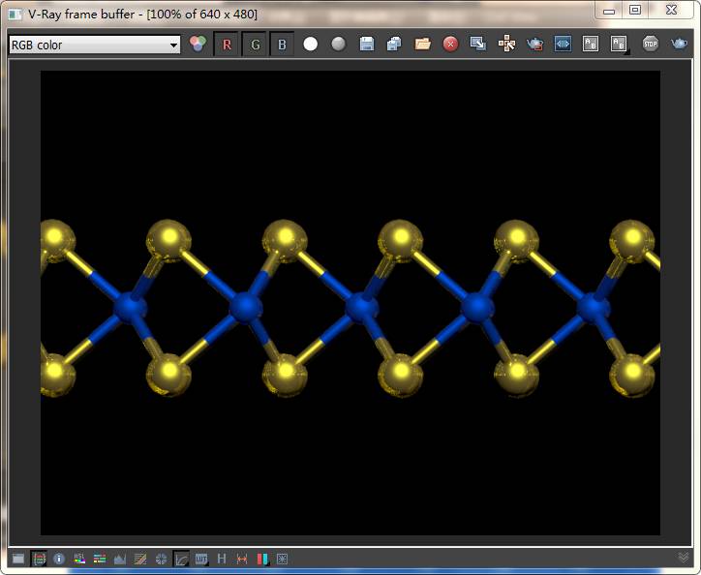Toggle the red channel button
Image resolution: width=701 pixels, height=575 pixels.
pos(228,45)
